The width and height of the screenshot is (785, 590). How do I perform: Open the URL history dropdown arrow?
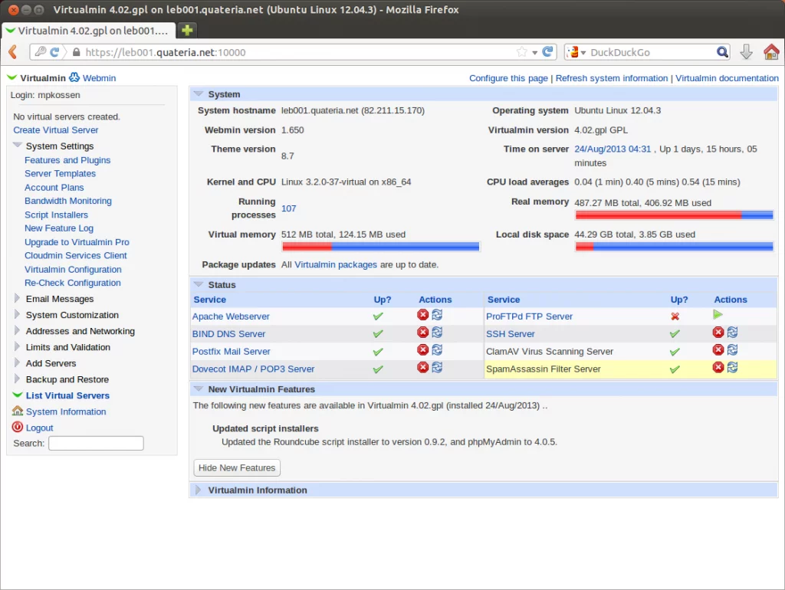coord(534,53)
